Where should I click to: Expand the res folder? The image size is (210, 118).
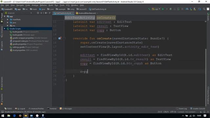(x=8, y=26)
